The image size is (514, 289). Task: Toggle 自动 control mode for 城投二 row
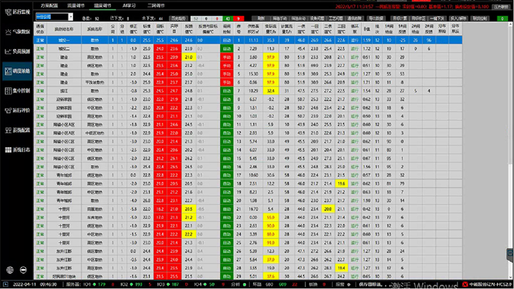pyautogui.click(x=226, y=48)
